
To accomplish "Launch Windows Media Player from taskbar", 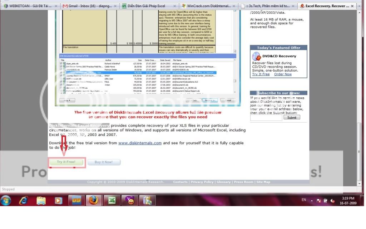I will tap(58, 200).
